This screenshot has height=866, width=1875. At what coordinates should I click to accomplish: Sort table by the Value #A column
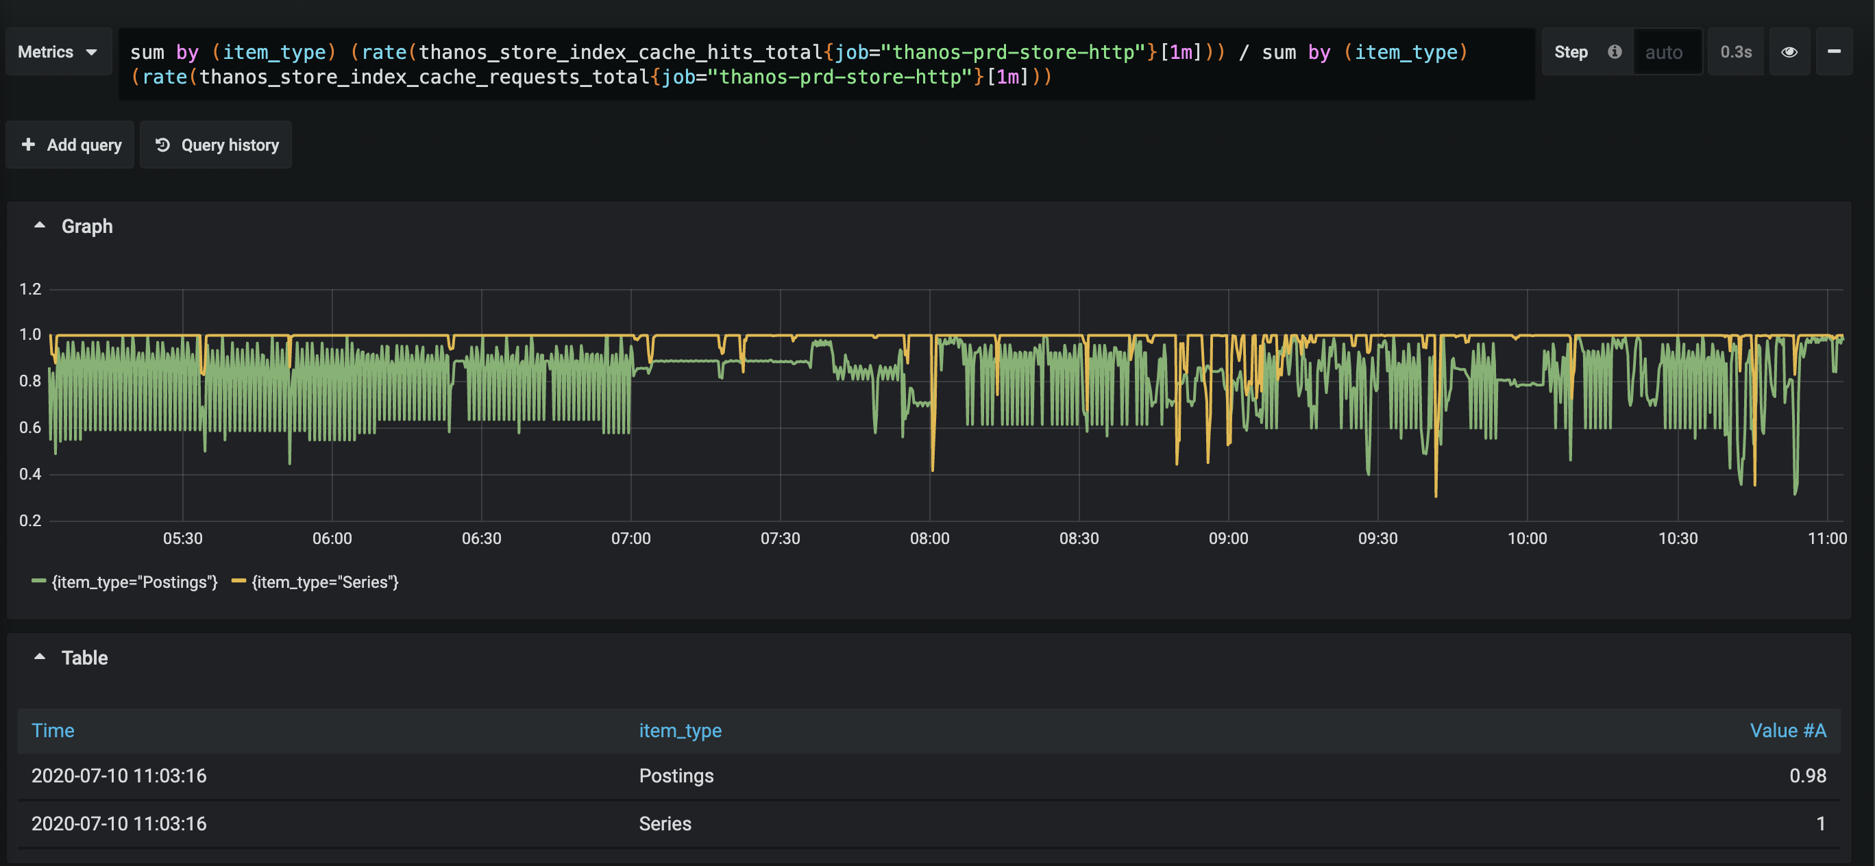click(x=1788, y=730)
